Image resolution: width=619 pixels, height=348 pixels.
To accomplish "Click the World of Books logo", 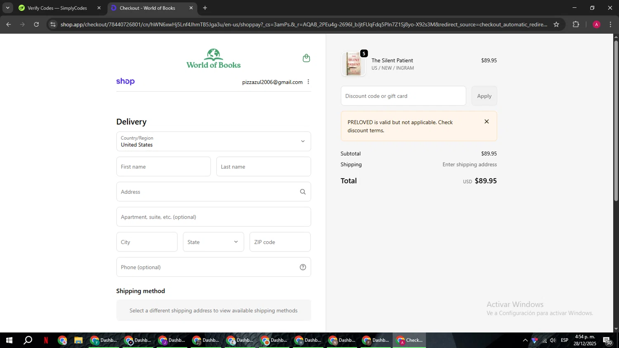I will pyautogui.click(x=213, y=59).
